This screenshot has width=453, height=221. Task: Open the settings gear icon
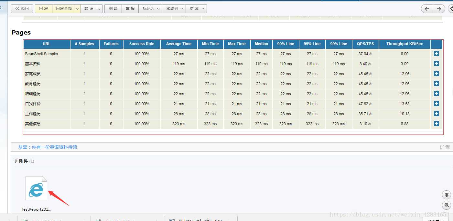click(451, 9)
